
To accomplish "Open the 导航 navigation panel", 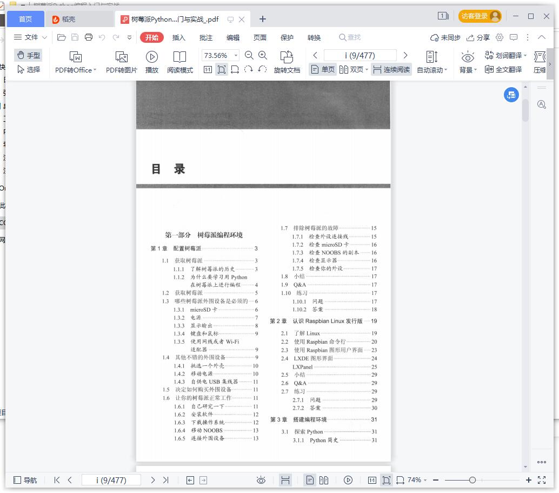I will click(x=25, y=480).
